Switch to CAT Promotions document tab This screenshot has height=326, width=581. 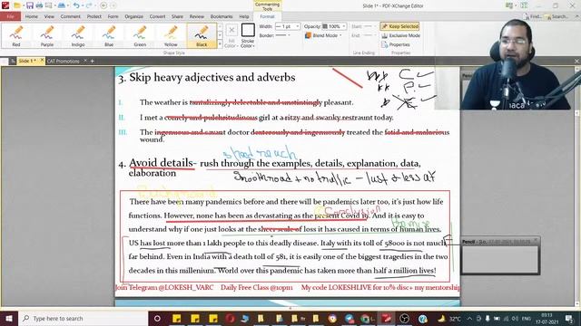coord(63,61)
